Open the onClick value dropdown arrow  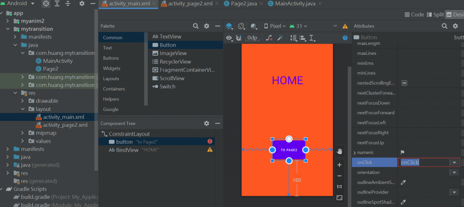(454, 162)
